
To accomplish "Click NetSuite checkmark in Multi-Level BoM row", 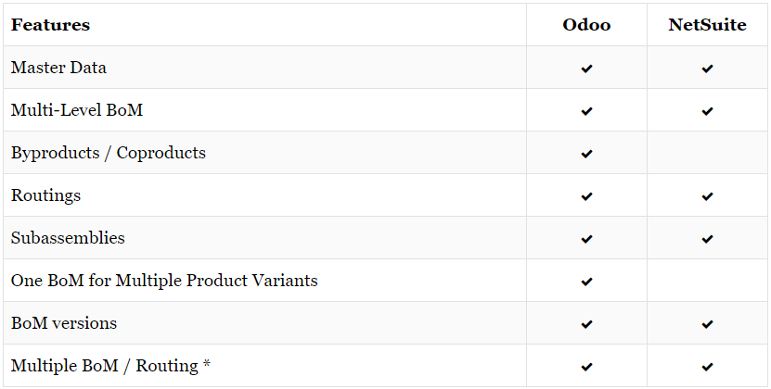I will [707, 111].
